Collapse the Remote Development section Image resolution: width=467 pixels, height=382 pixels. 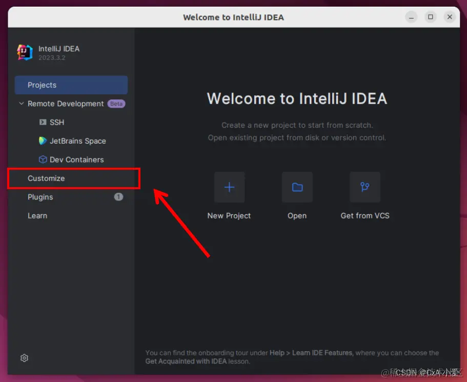[22, 104]
